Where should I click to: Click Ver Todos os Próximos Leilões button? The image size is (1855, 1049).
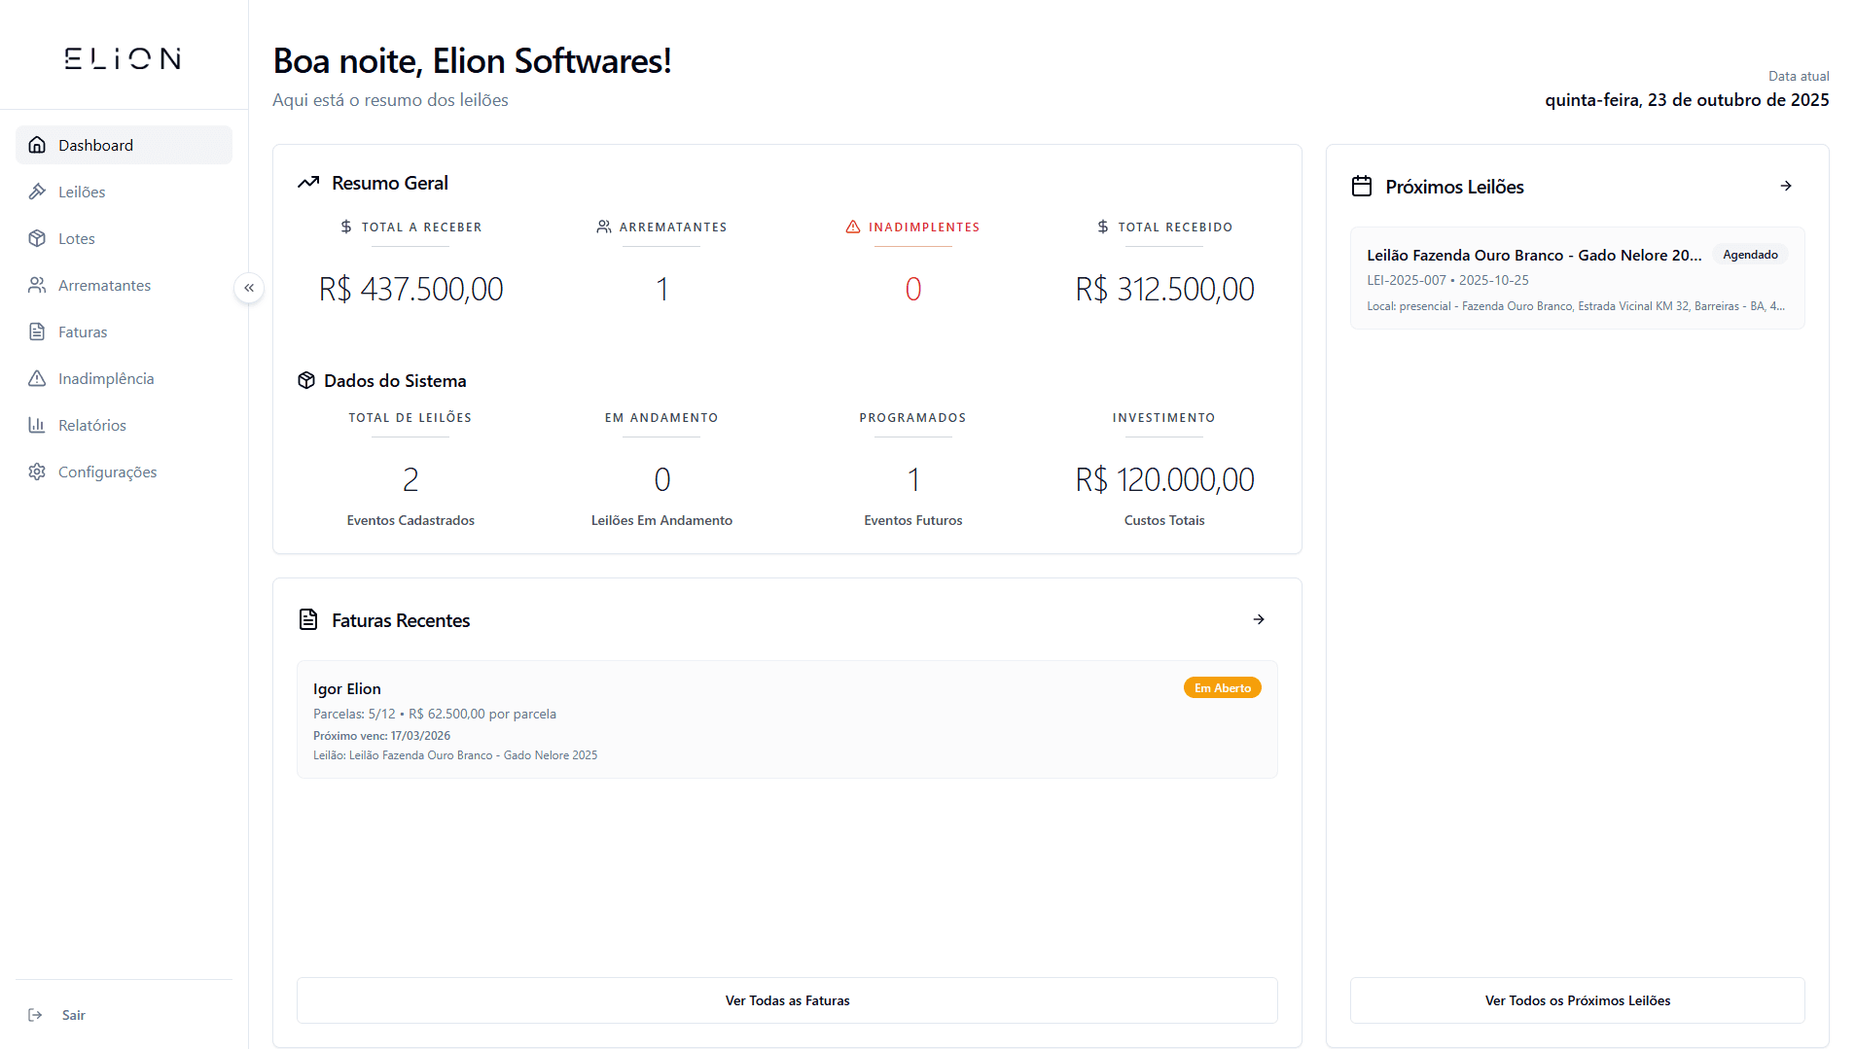[x=1577, y=1000]
